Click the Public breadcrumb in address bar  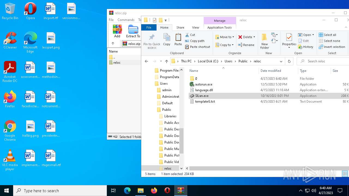pyautogui.click(x=243, y=61)
